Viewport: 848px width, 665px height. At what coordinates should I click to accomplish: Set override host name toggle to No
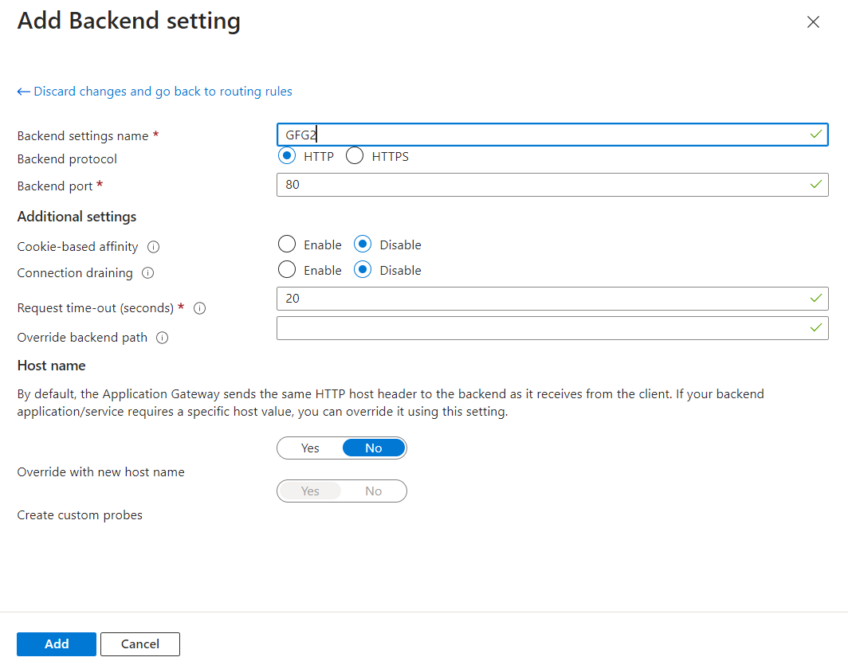(374, 448)
